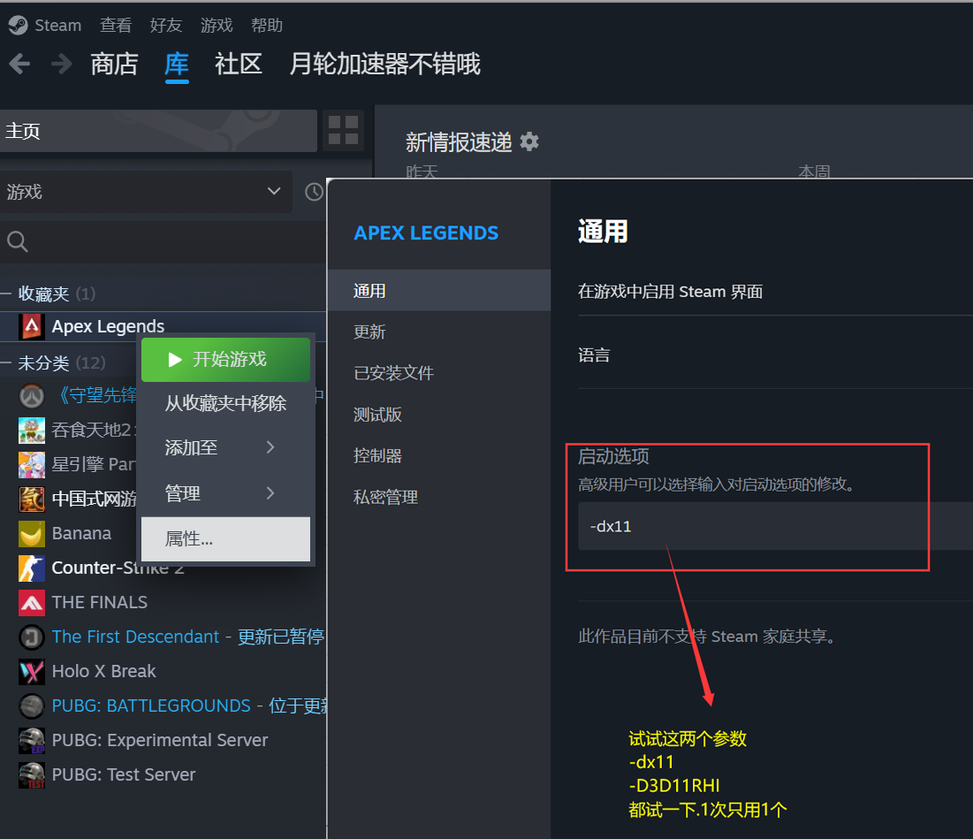Viewport: 973px width, 839px height.
Task: Click the launch options field containing -dx11
Action: click(776, 526)
